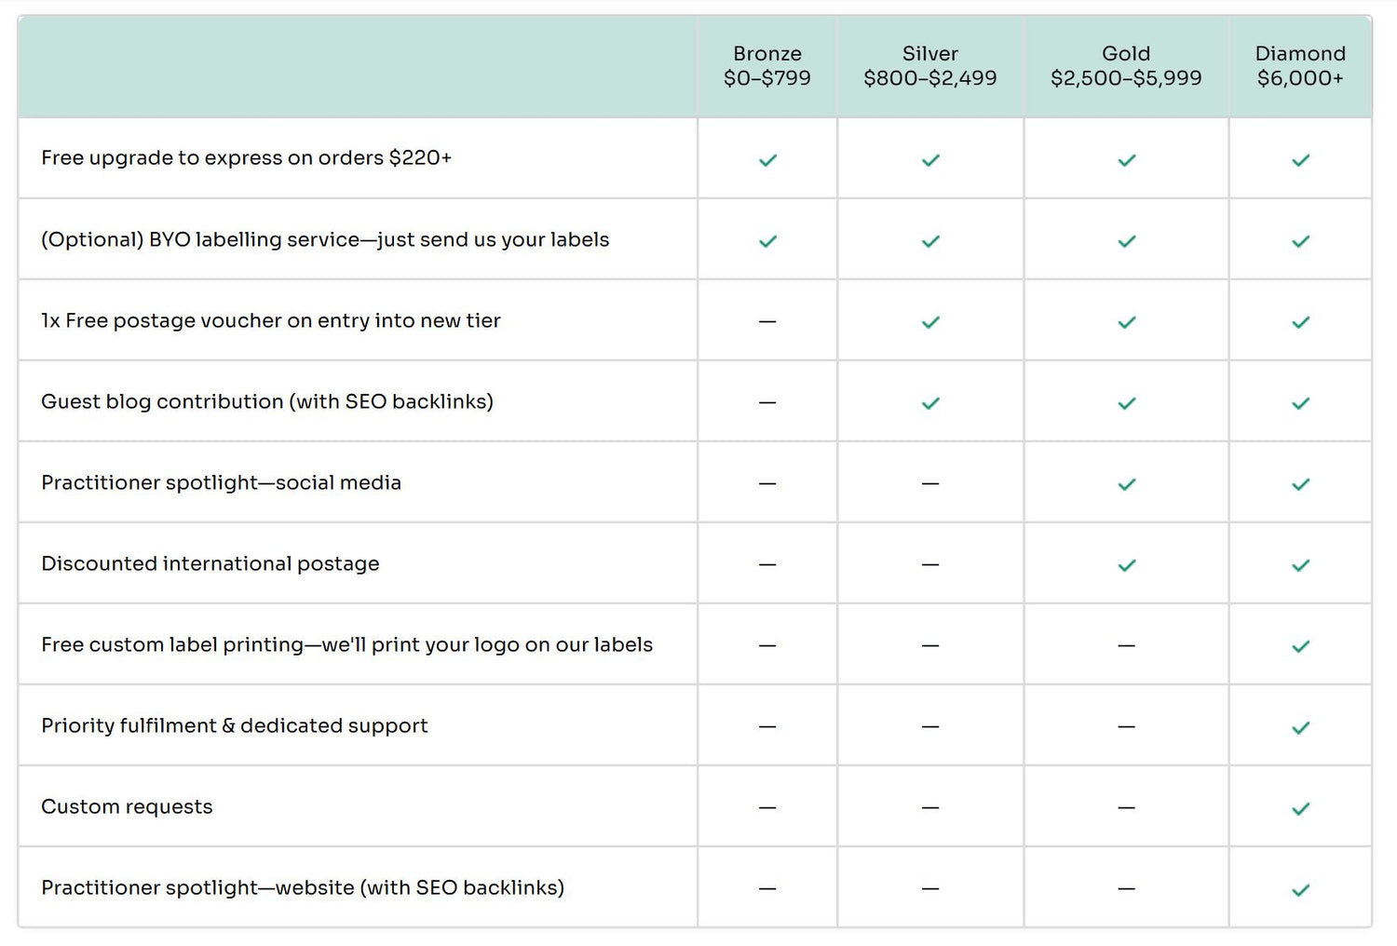Image resolution: width=1397 pixels, height=946 pixels.
Task: Click Gold checkmark for social media spotlight
Action: click(x=1126, y=484)
